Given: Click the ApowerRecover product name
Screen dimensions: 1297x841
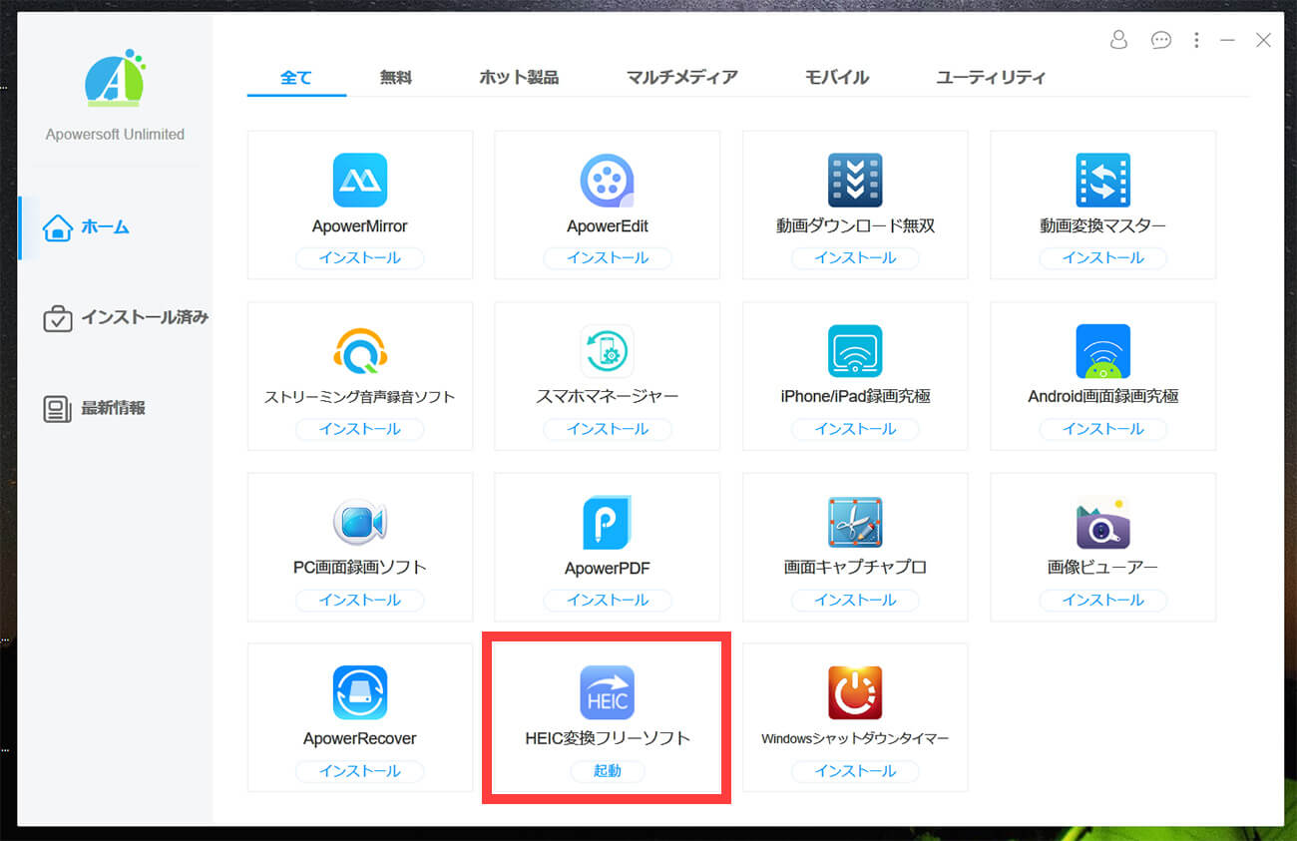Looking at the screenshot, I should pos(359,739).
